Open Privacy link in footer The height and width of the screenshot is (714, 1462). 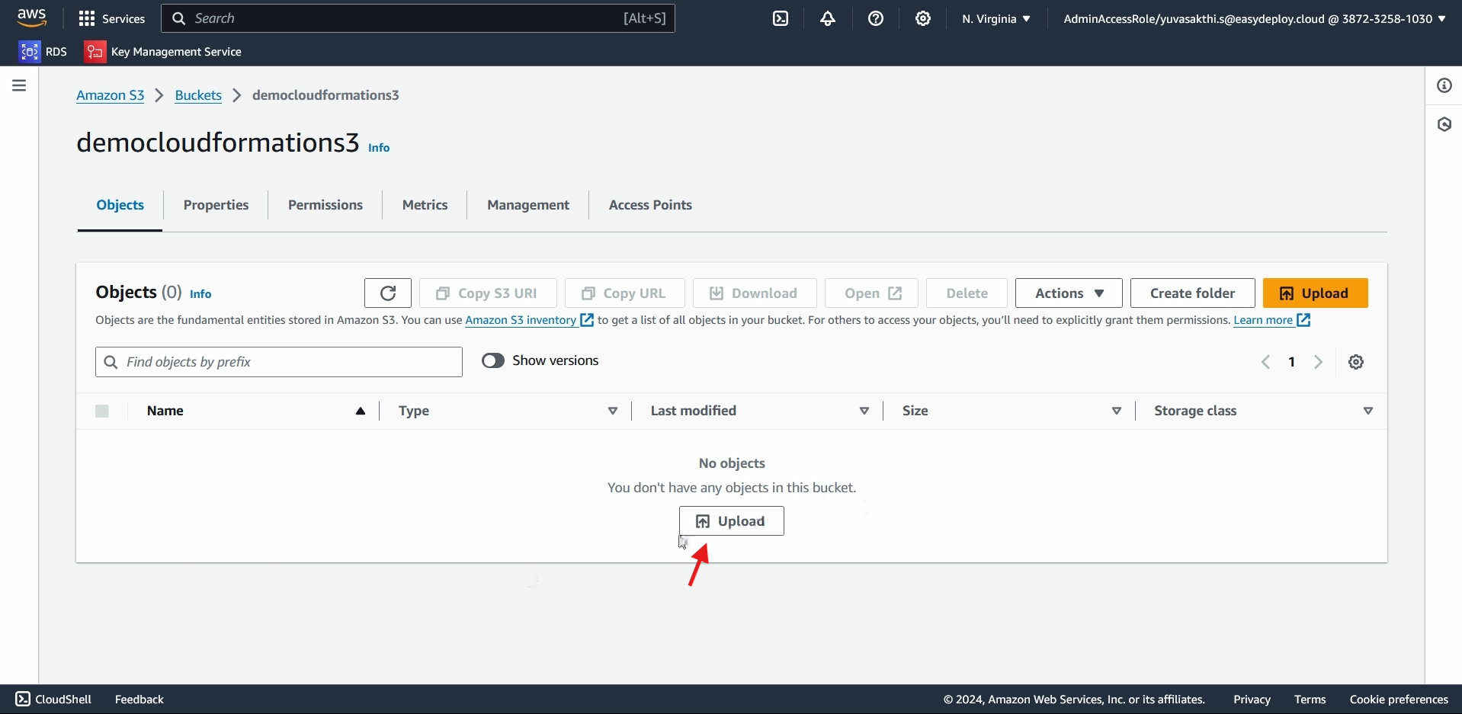[x=1252, y=699]
